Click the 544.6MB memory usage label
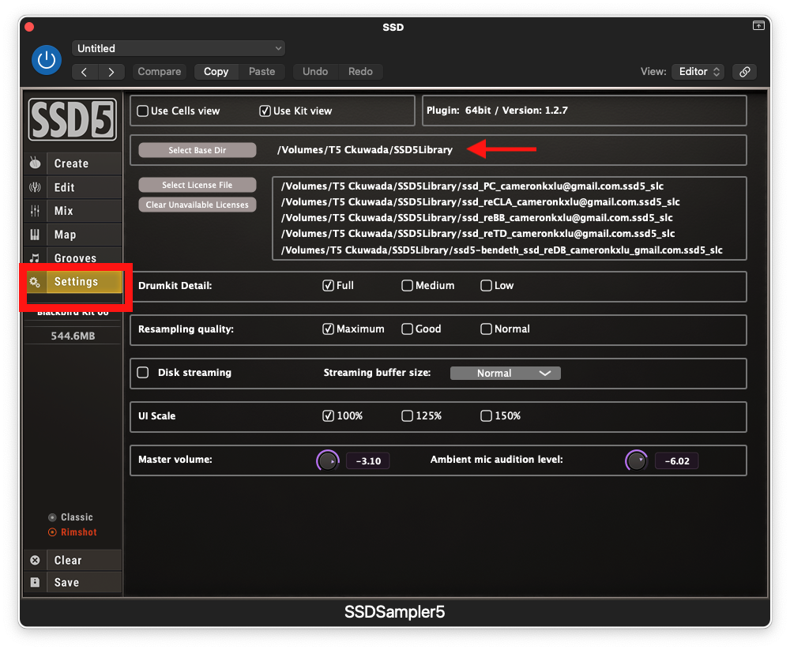790x650 pixels. (x=73, y=336)
